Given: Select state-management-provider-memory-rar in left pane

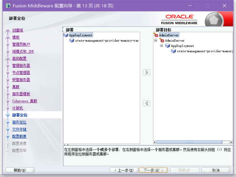Looking at the screenshot, I should [107, 41].
